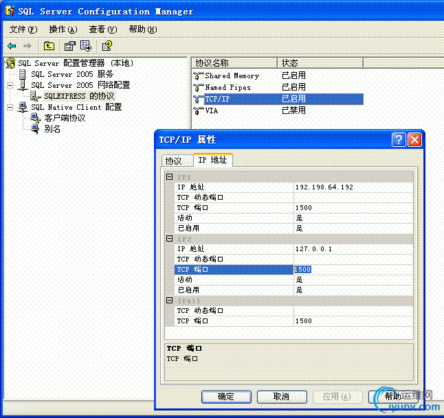Click the SQL Native Client 配置 icon

click(x=23, y=107)
